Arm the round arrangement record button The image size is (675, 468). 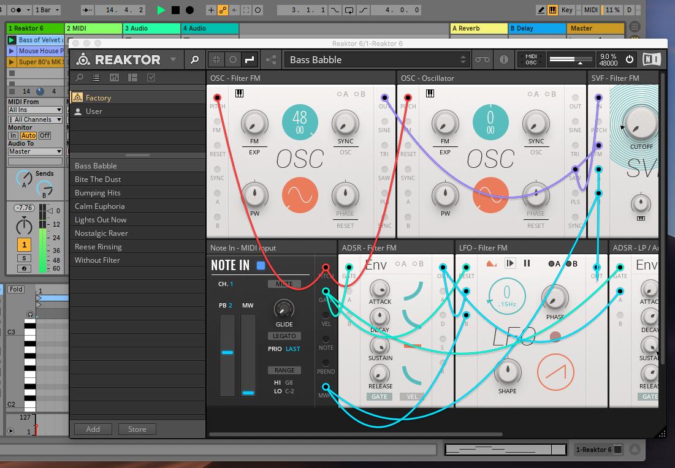point(189,10)
